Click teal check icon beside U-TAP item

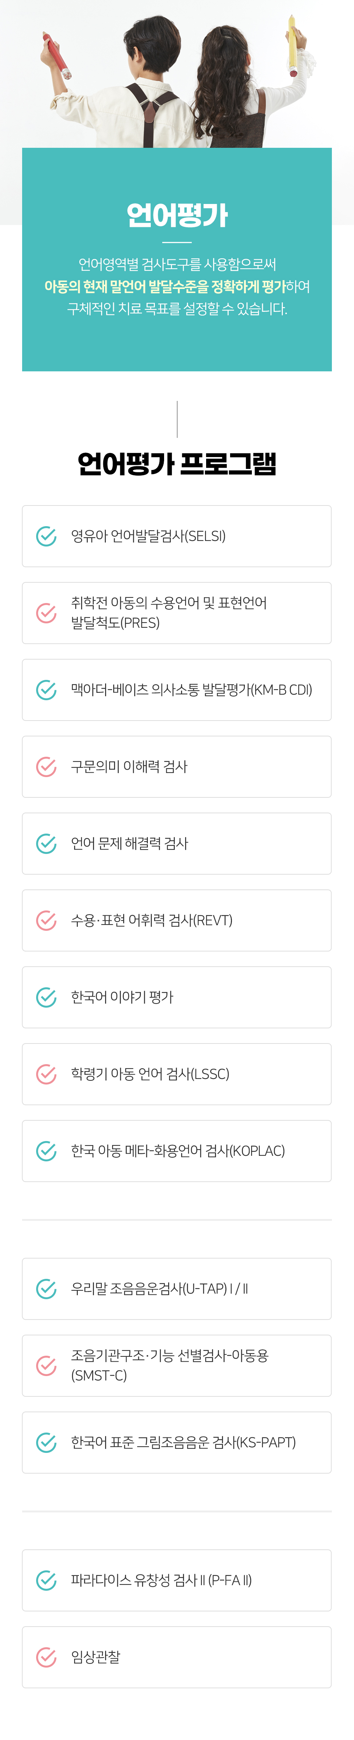[46, 1288]
